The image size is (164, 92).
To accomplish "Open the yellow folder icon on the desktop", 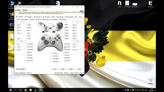I will tap(120, 4).
